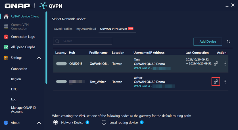Viewport: 238px width, 130px height.
Task: Click the Profile name column header
Action: (98, 53)
